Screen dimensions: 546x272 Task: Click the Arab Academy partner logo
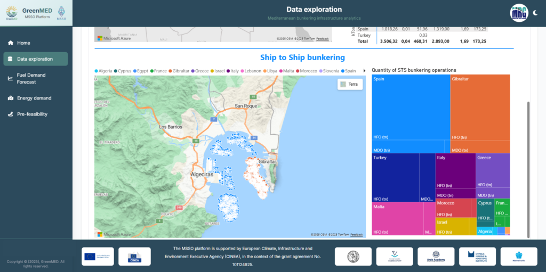coord(436,257)
